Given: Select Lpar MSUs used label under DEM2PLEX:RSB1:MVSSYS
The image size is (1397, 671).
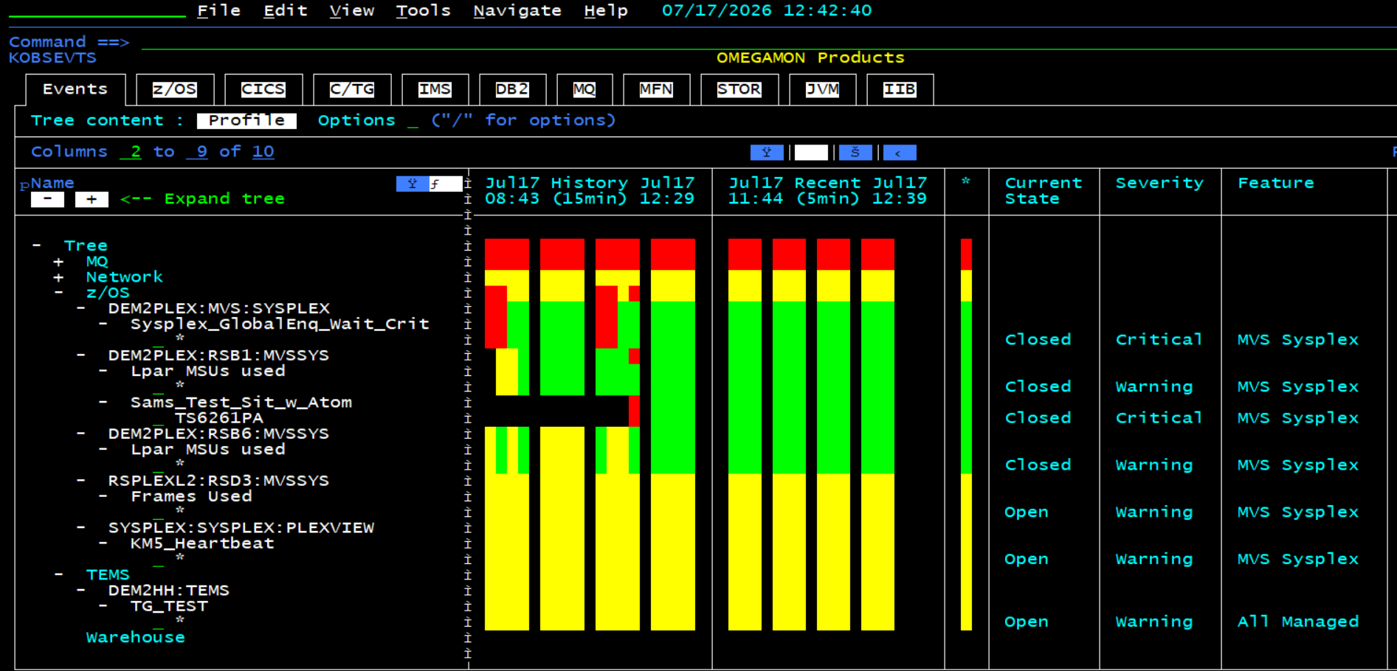Looking at the screenshot, I should tap(208, 372).
